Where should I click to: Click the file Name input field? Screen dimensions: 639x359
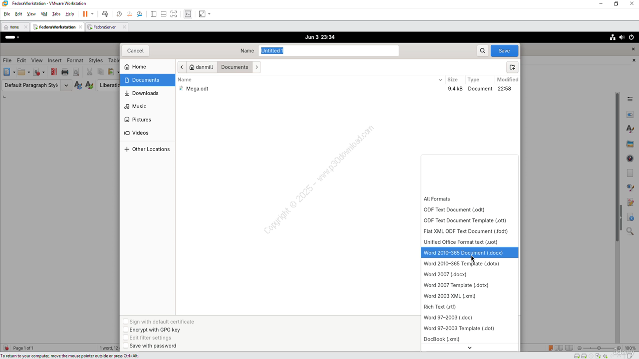(x=328, y=50)
